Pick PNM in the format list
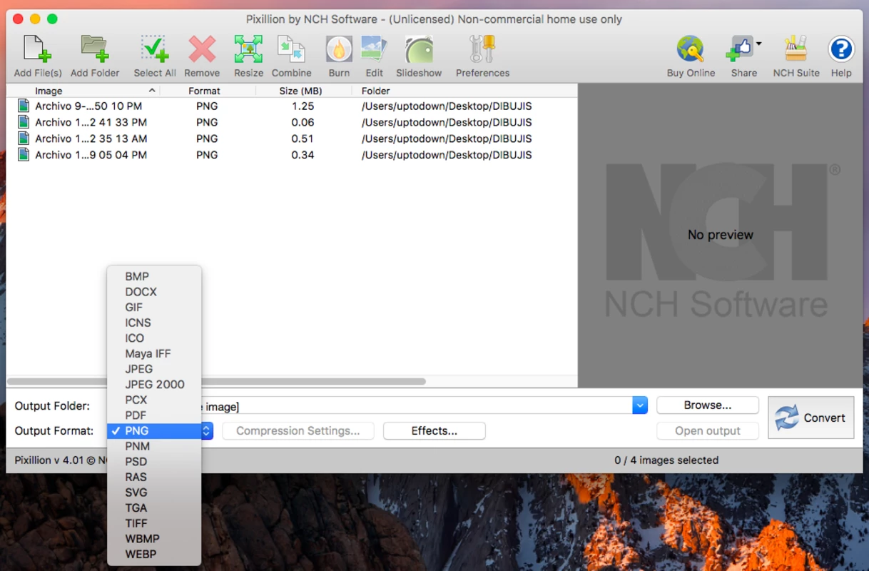 154,447
